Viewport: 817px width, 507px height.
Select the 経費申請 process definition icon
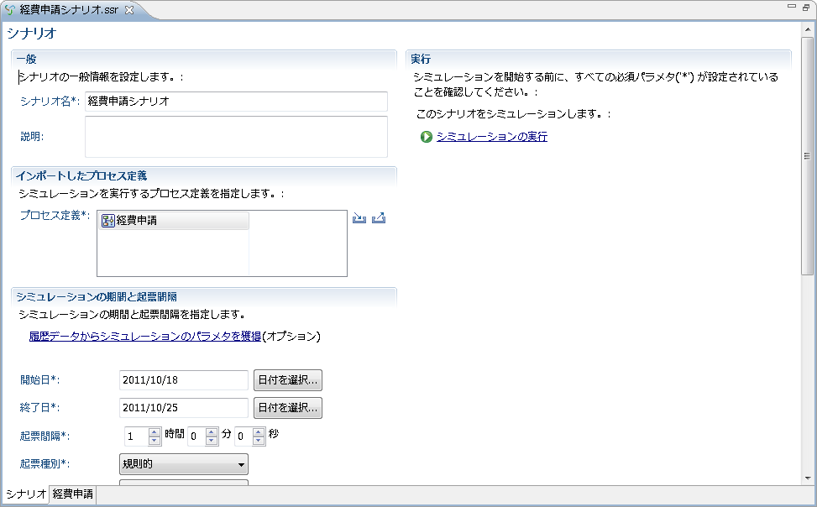tap(107, 221)
